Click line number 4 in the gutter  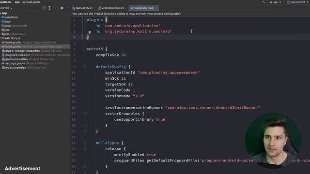coord(74,37)
